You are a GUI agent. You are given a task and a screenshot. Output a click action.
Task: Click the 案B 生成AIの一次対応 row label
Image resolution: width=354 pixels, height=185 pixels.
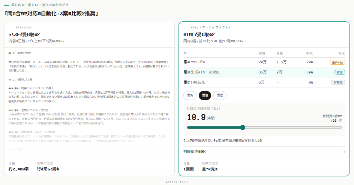coord(201,72)
